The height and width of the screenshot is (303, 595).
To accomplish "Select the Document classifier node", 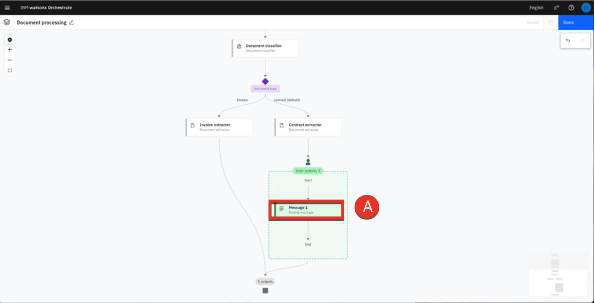I will [x=265, y=48].
